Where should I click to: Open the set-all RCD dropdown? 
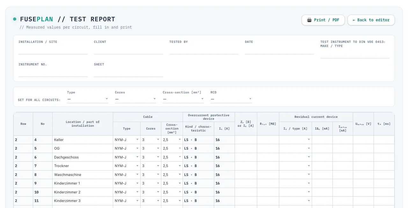click(231, 99)
